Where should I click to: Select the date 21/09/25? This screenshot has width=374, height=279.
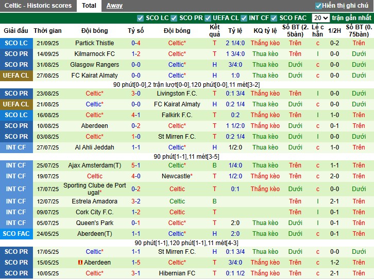[48, 43]
